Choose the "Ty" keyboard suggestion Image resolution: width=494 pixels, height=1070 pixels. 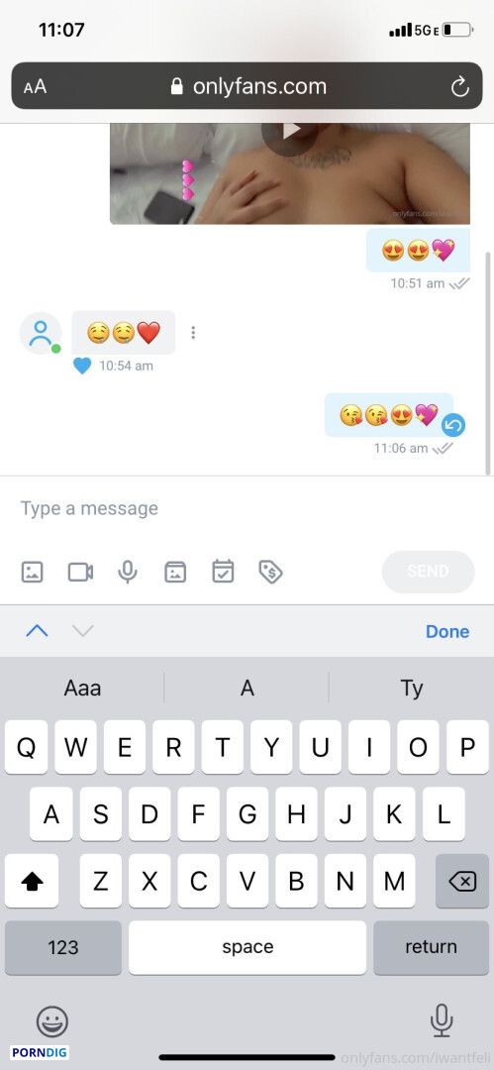pos(412,688)
